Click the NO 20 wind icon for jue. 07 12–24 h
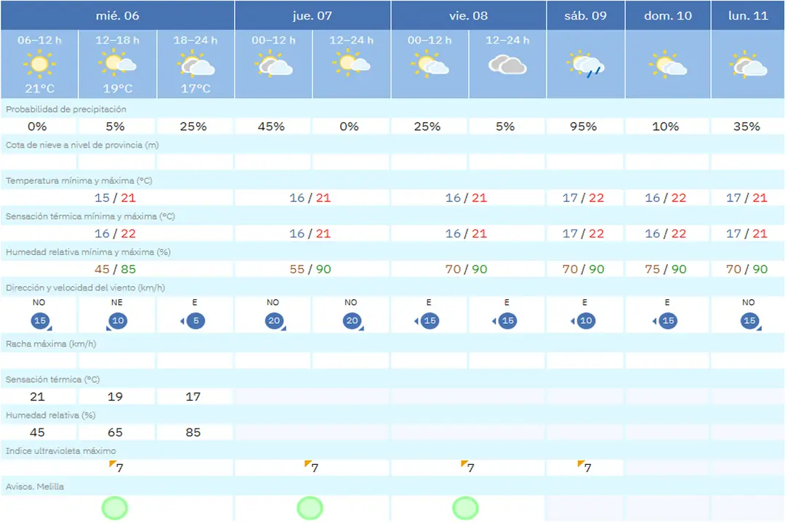The image size is (785, 523). (x=353, y=321)
